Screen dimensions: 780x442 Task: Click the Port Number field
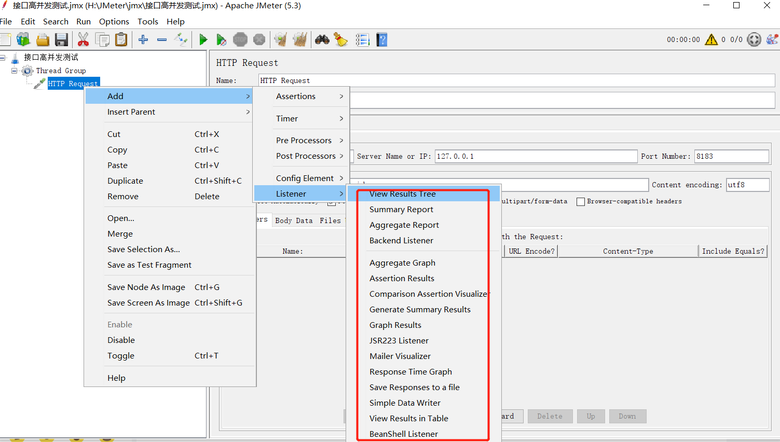[x=732, y=156]
